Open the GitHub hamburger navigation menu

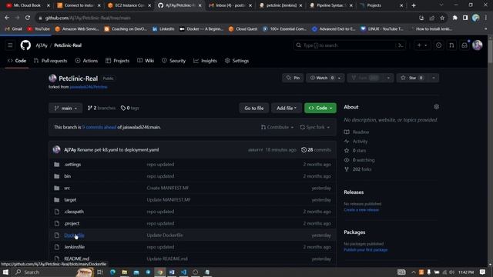click(x=10, y=45)
